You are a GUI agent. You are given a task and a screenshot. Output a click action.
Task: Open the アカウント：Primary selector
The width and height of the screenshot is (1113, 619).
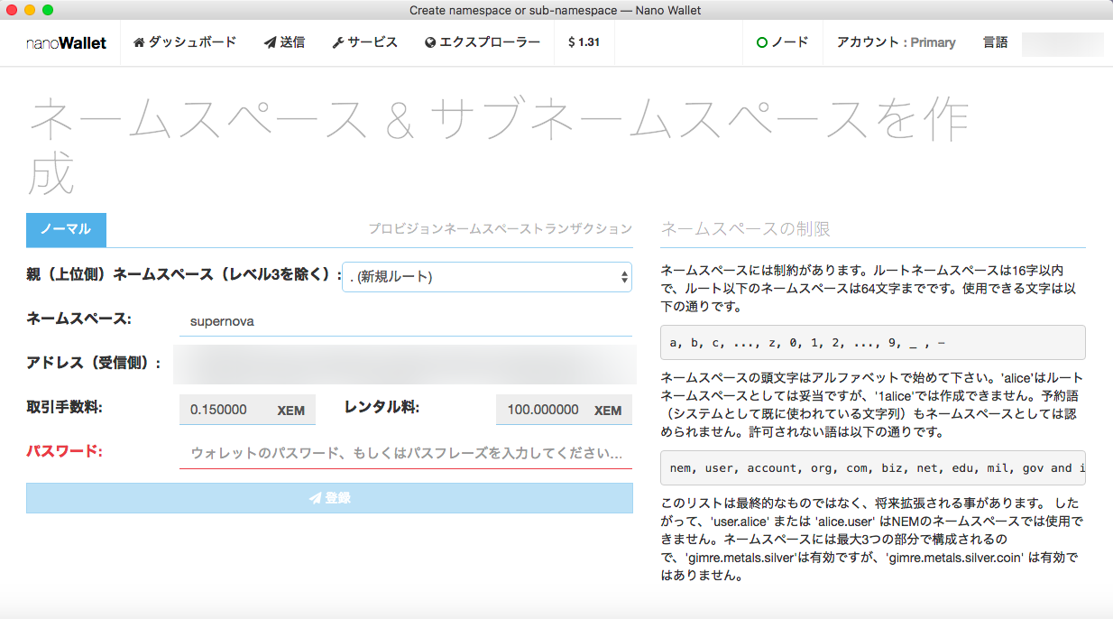pos(896,42)
